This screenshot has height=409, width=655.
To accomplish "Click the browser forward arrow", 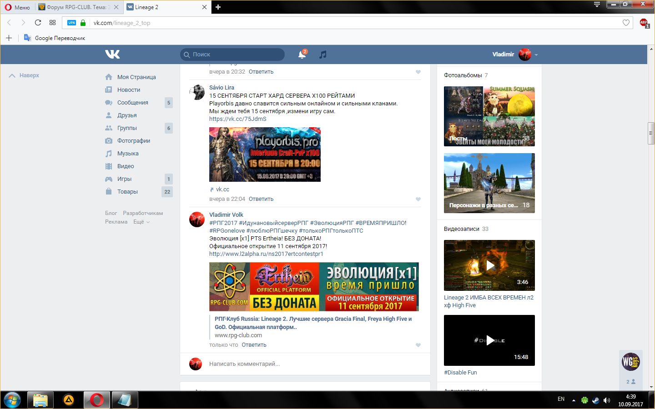I will [x=23, y=23].
